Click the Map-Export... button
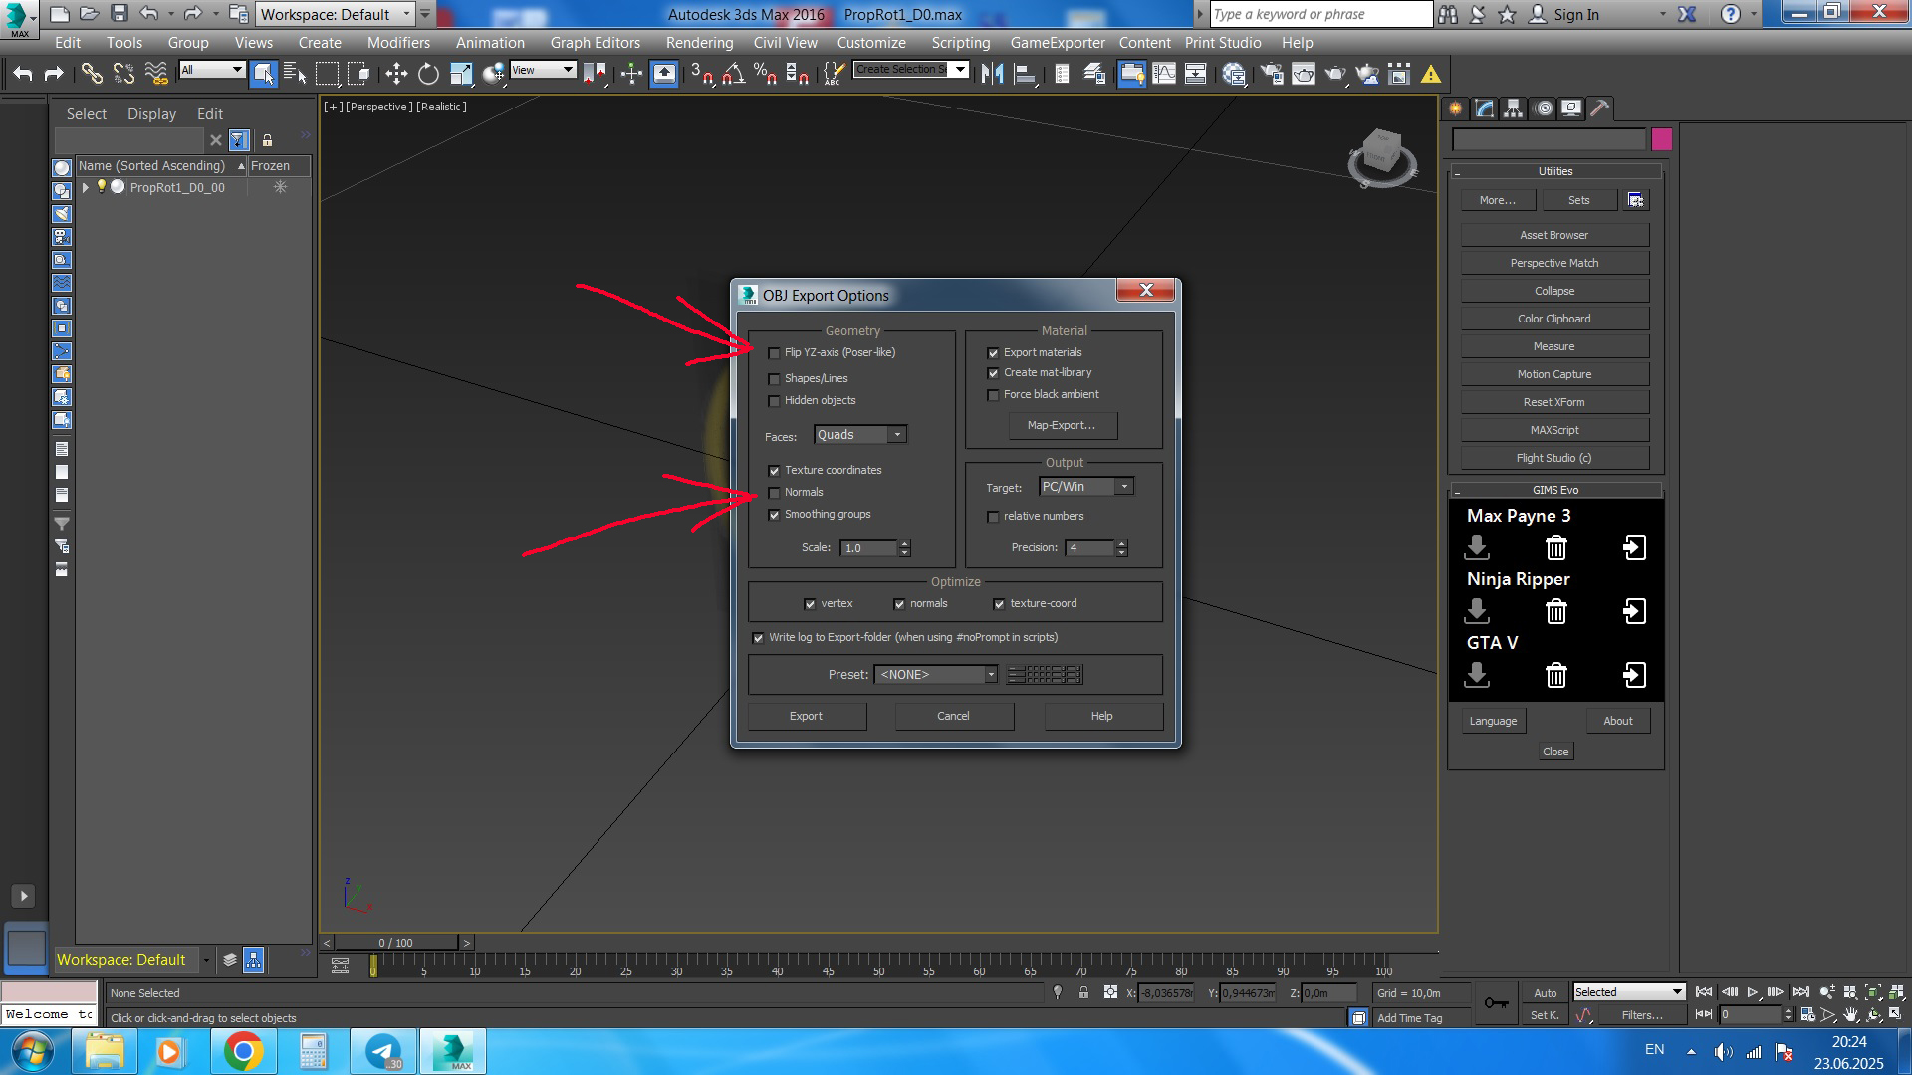Image resolution: width=1912 pixels, height=1075 pixels. click(1061, 425)
